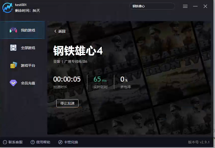Click the username test001
The height and width of the screenshot is (148, 215).
click(21, 5)
